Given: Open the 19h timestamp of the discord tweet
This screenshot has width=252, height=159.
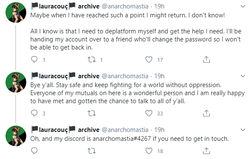Looking at the screenshot, I should click(x=159, y=130).
